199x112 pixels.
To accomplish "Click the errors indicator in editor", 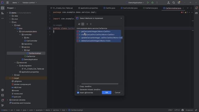I will 183,12.
